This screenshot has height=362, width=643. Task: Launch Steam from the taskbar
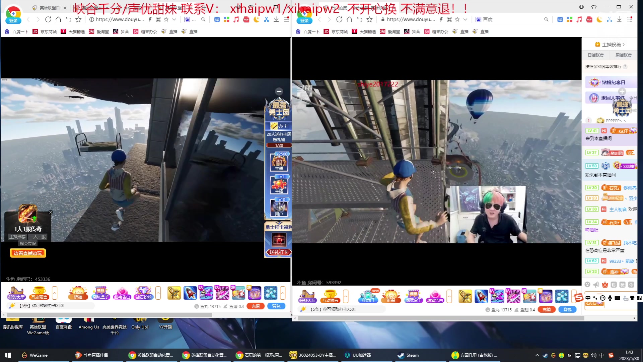(409, 355)
